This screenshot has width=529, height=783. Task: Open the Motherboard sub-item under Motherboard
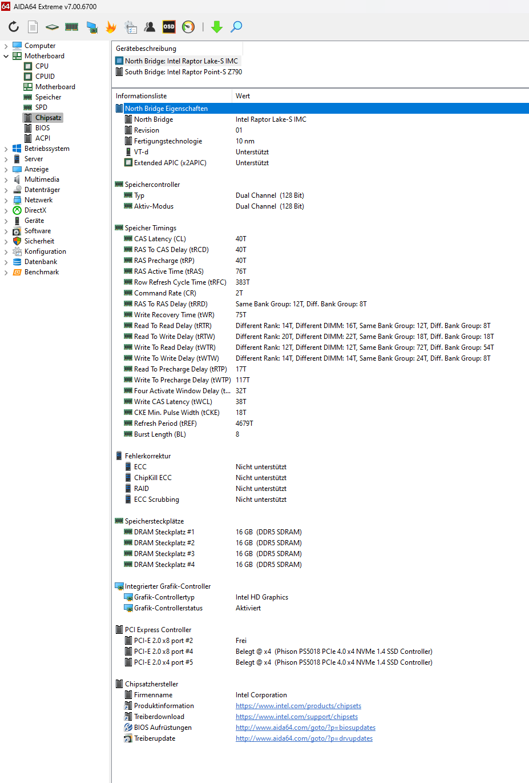coord(55,87)
